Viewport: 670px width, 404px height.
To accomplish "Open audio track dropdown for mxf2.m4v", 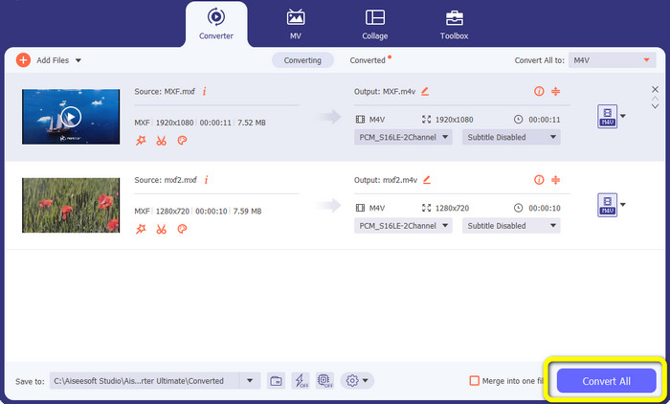I will tap(403, 226).
